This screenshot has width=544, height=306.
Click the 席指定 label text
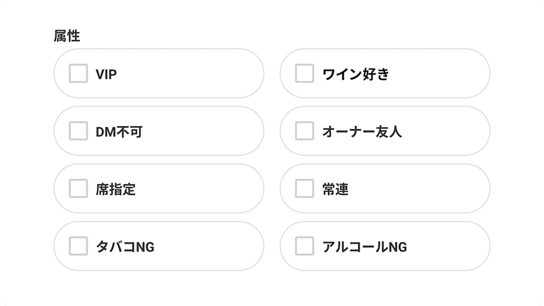[116, 189]
